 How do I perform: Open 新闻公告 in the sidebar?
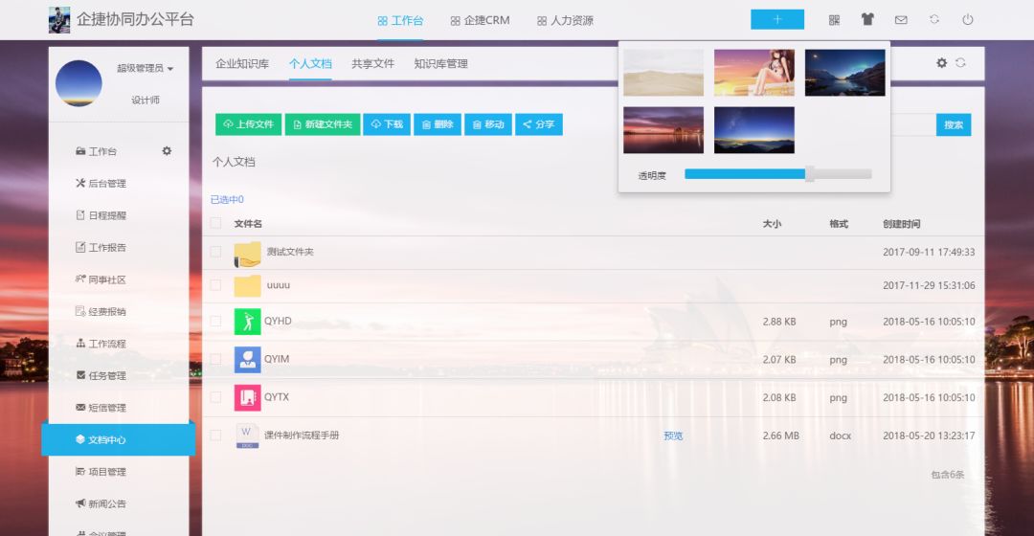pos(101,503)
